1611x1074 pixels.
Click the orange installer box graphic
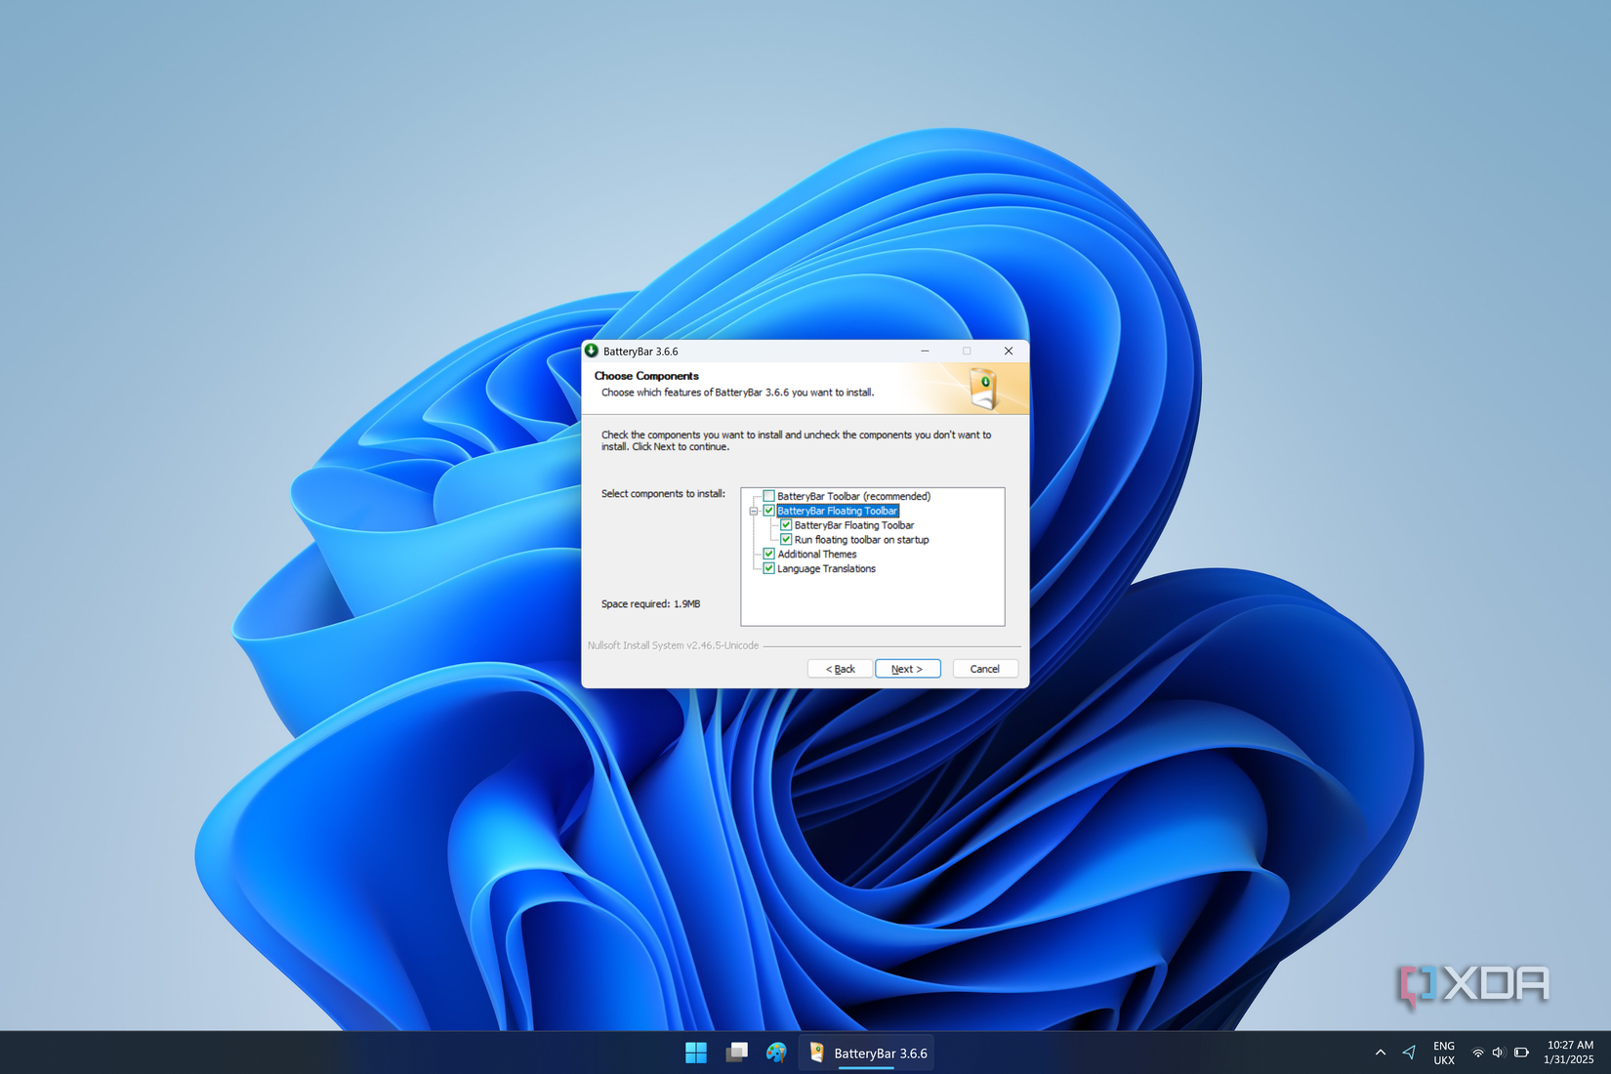pyautogui.click(x=985, y=388)
